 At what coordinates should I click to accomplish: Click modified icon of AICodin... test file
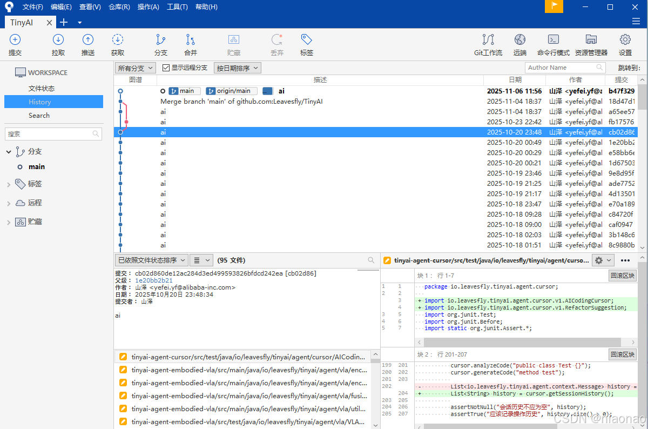123,357
